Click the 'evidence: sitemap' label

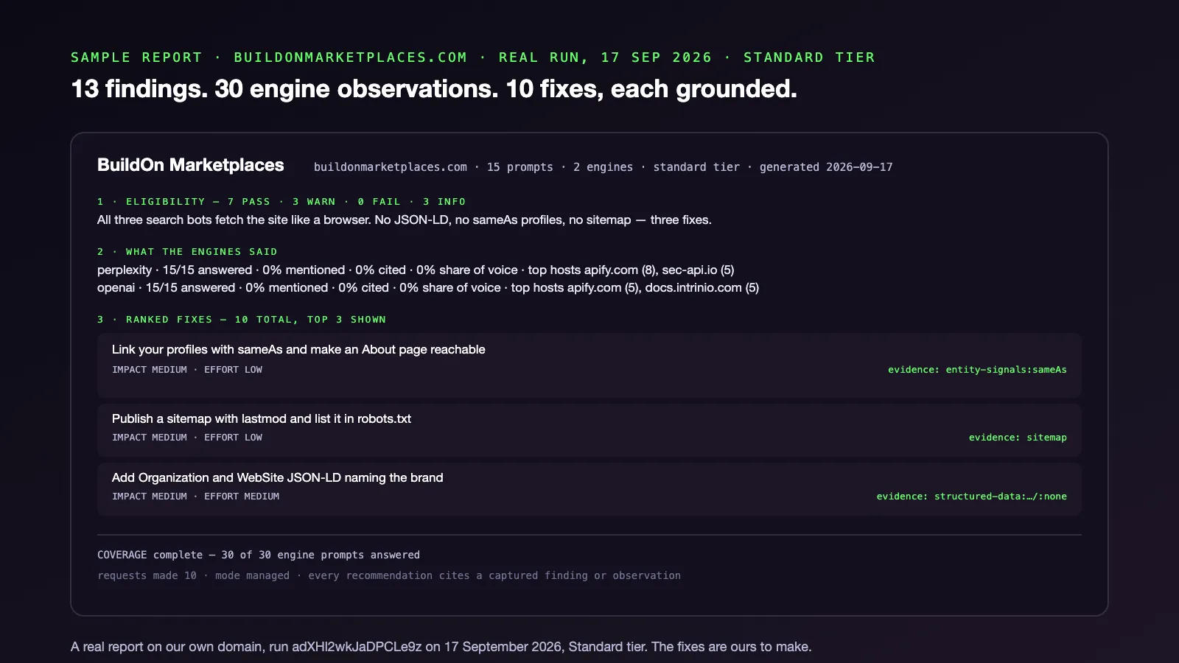(x=1018, y=438)
